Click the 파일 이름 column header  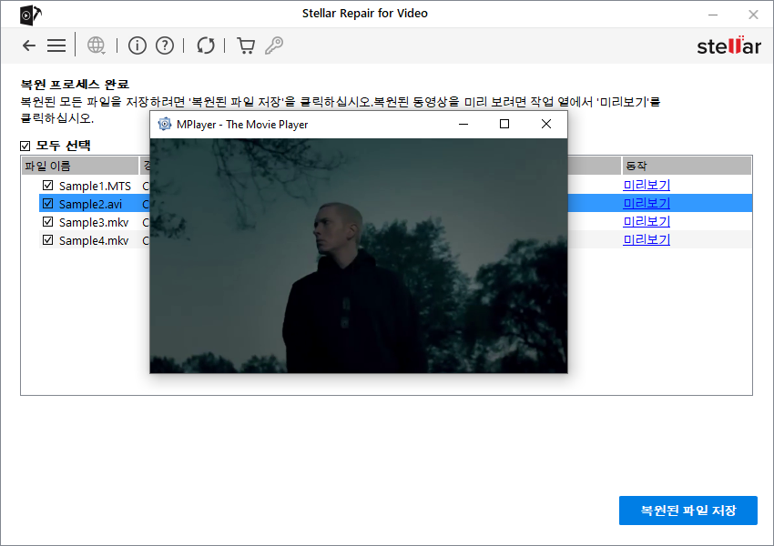click(80, 167)
